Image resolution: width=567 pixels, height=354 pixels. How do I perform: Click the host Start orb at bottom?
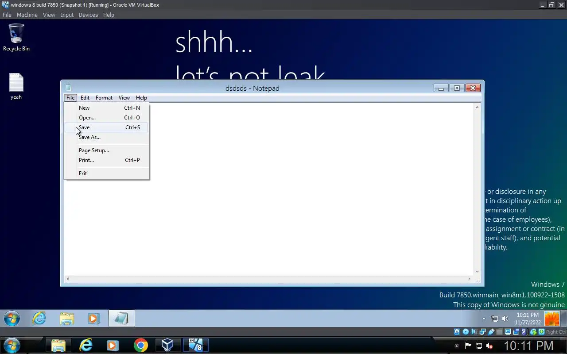pyautogui.click(x=12, y=345)
